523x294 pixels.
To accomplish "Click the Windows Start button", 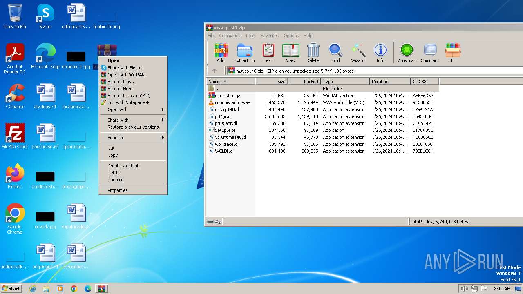I will [x=11, y=289].
